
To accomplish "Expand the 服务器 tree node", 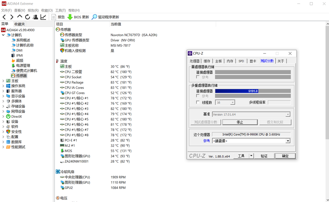I will tap(3, 91).
